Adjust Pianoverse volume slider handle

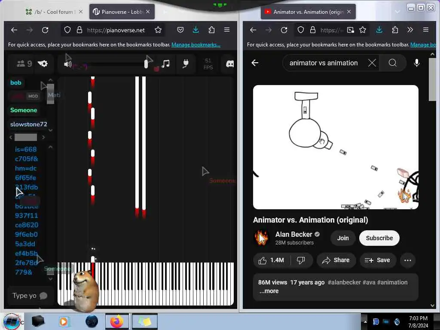(146, 64)
